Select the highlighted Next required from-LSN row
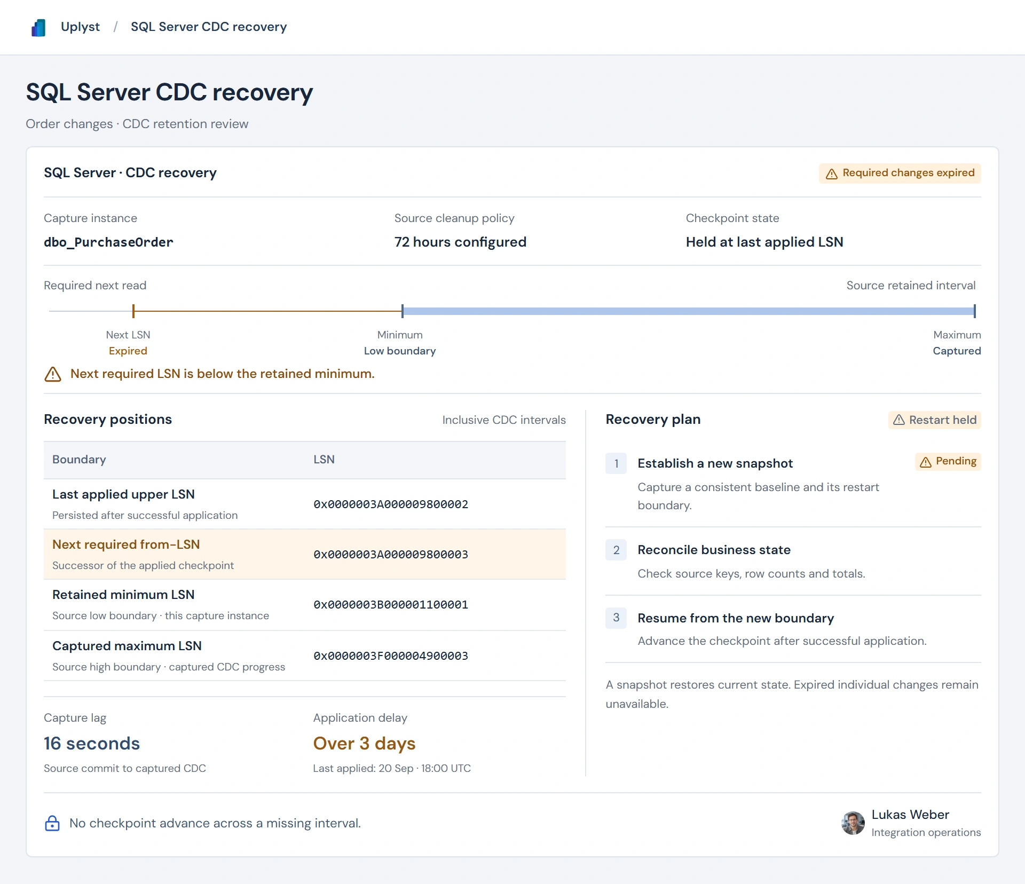 point(305,555)
